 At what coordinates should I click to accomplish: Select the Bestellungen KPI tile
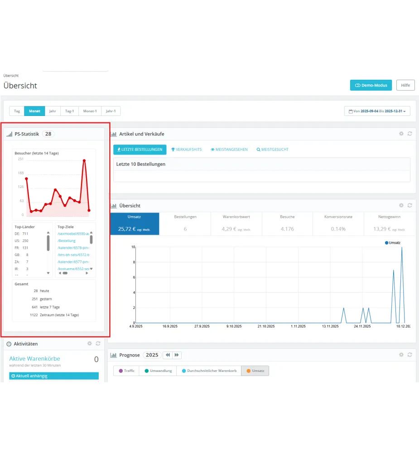click(x=185, y=224)
